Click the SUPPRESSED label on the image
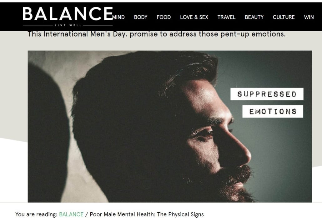 click(x=267, y=94)
